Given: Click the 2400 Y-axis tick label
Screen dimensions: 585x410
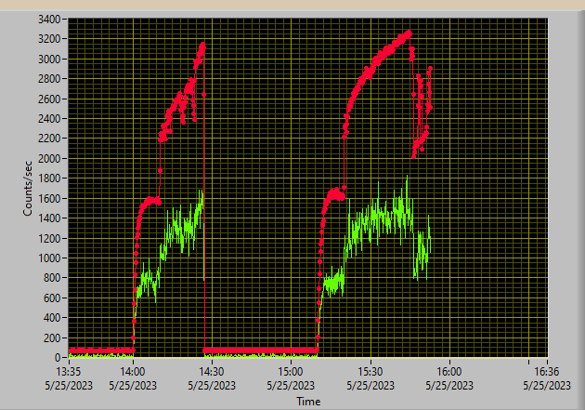Looking at the screenshot, I should pyautogui.click(x=49, y=119).
